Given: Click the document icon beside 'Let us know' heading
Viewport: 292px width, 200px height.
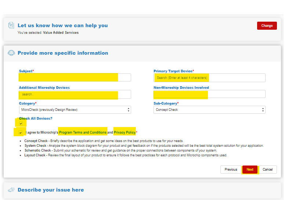Looking at the screenshot, I should [11, 25].
